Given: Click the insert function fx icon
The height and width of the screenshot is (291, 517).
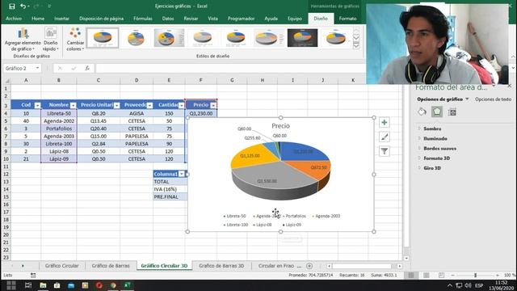Looking at the screenshot, I should tap(87, 68).
